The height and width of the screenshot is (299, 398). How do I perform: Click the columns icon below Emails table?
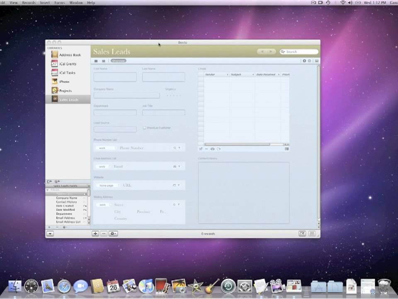pyautogui.click(x=286, y=149)
